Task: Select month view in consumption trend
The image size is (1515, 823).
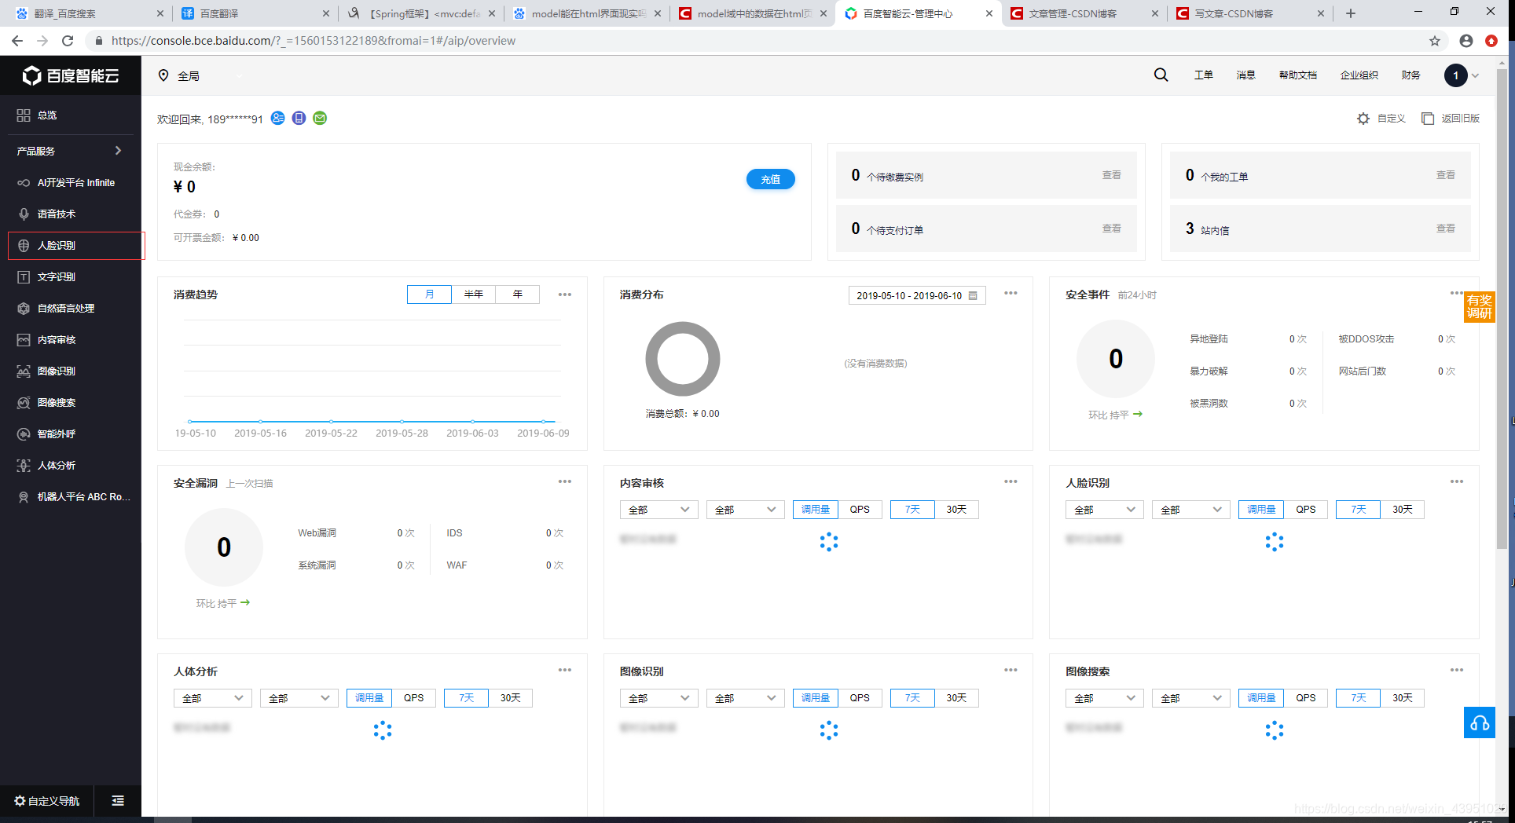Action: tap(429, 294)
